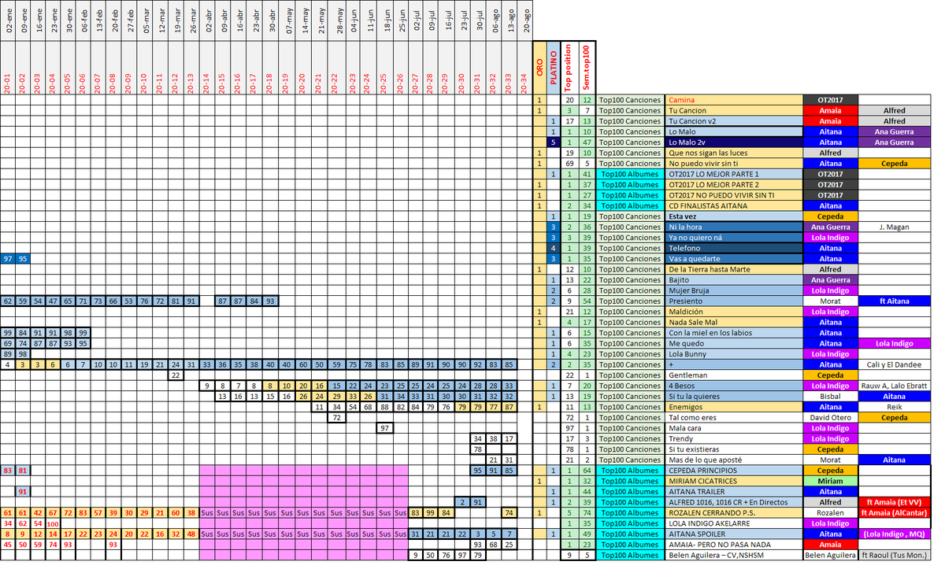The image size is (945, 580).
Task: Click 'ALFRED 1016, 1016 CR + En Directos' cell
Action: coord(733,502)
